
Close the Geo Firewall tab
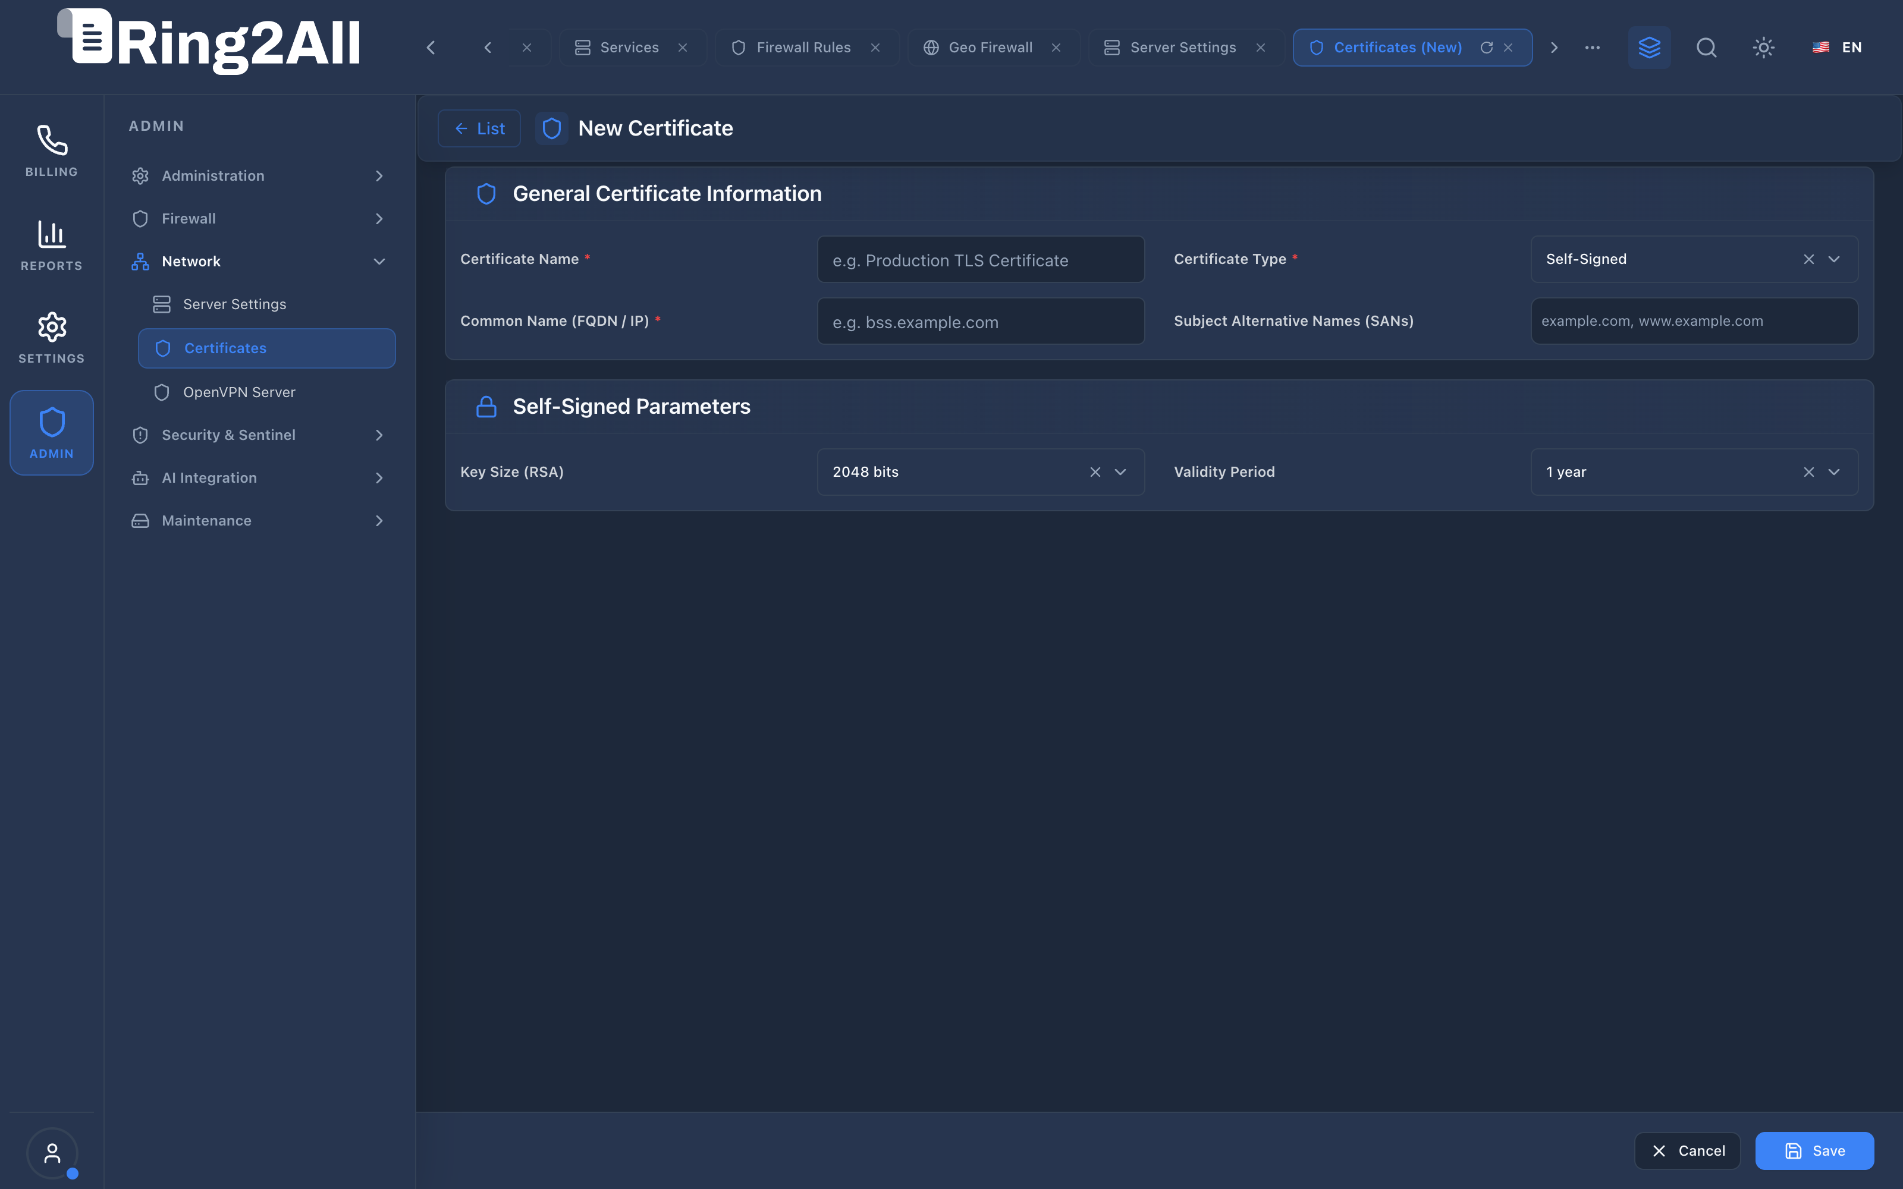[1056, 47]
